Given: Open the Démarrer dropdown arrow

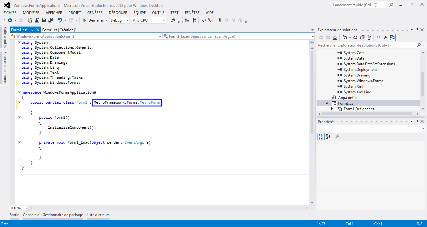Looking at the screenshot, I should (107, 20).
